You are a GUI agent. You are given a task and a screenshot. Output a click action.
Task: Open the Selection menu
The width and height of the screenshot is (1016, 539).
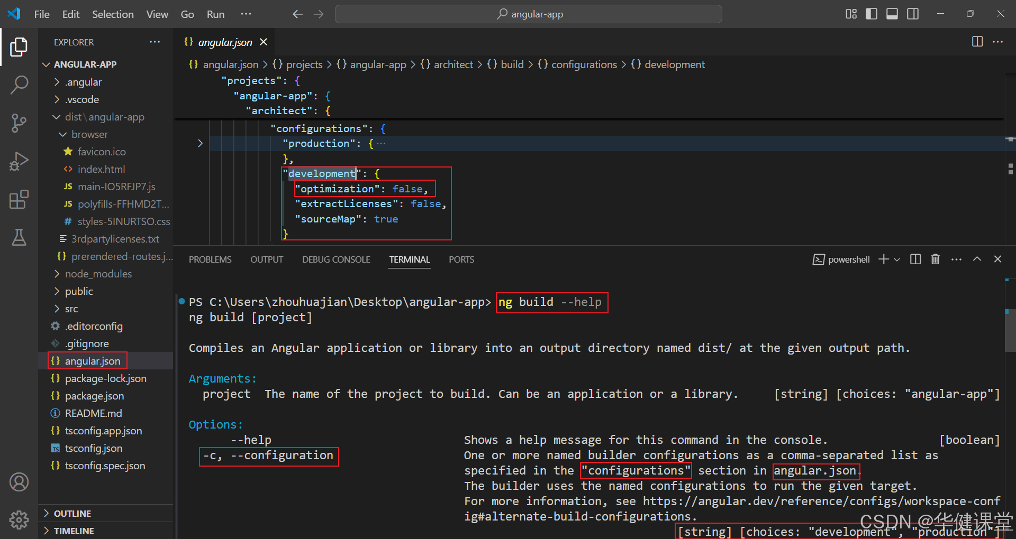click(113, 14)
